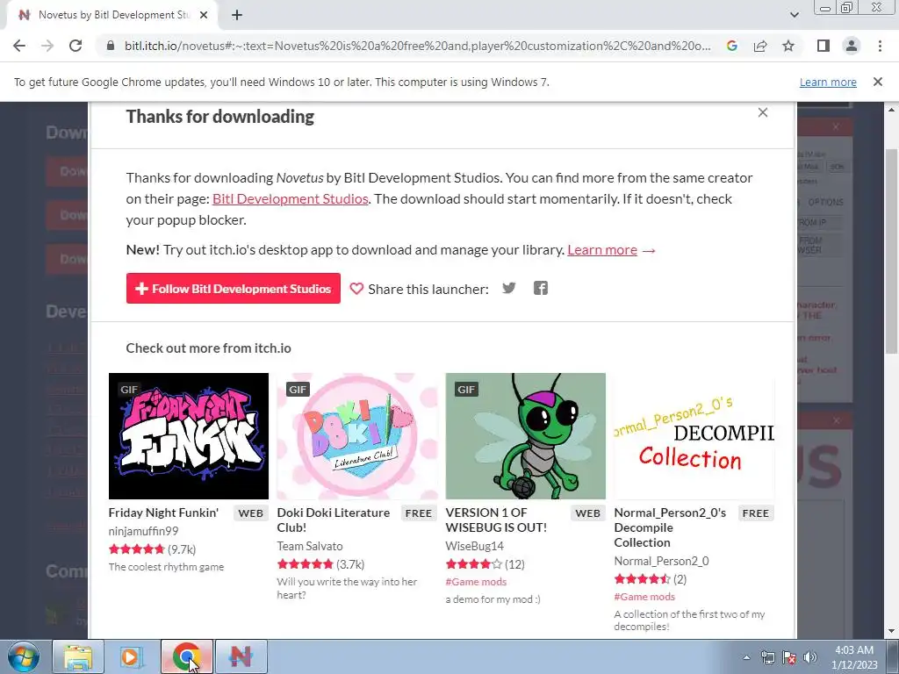Click #Game mods tag under Decompile Collection
899x674 pixels.
pyautogui.click(x=644, y=597)
